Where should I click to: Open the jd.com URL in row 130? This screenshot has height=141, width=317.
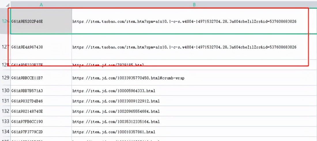click(x=114, y=90)
